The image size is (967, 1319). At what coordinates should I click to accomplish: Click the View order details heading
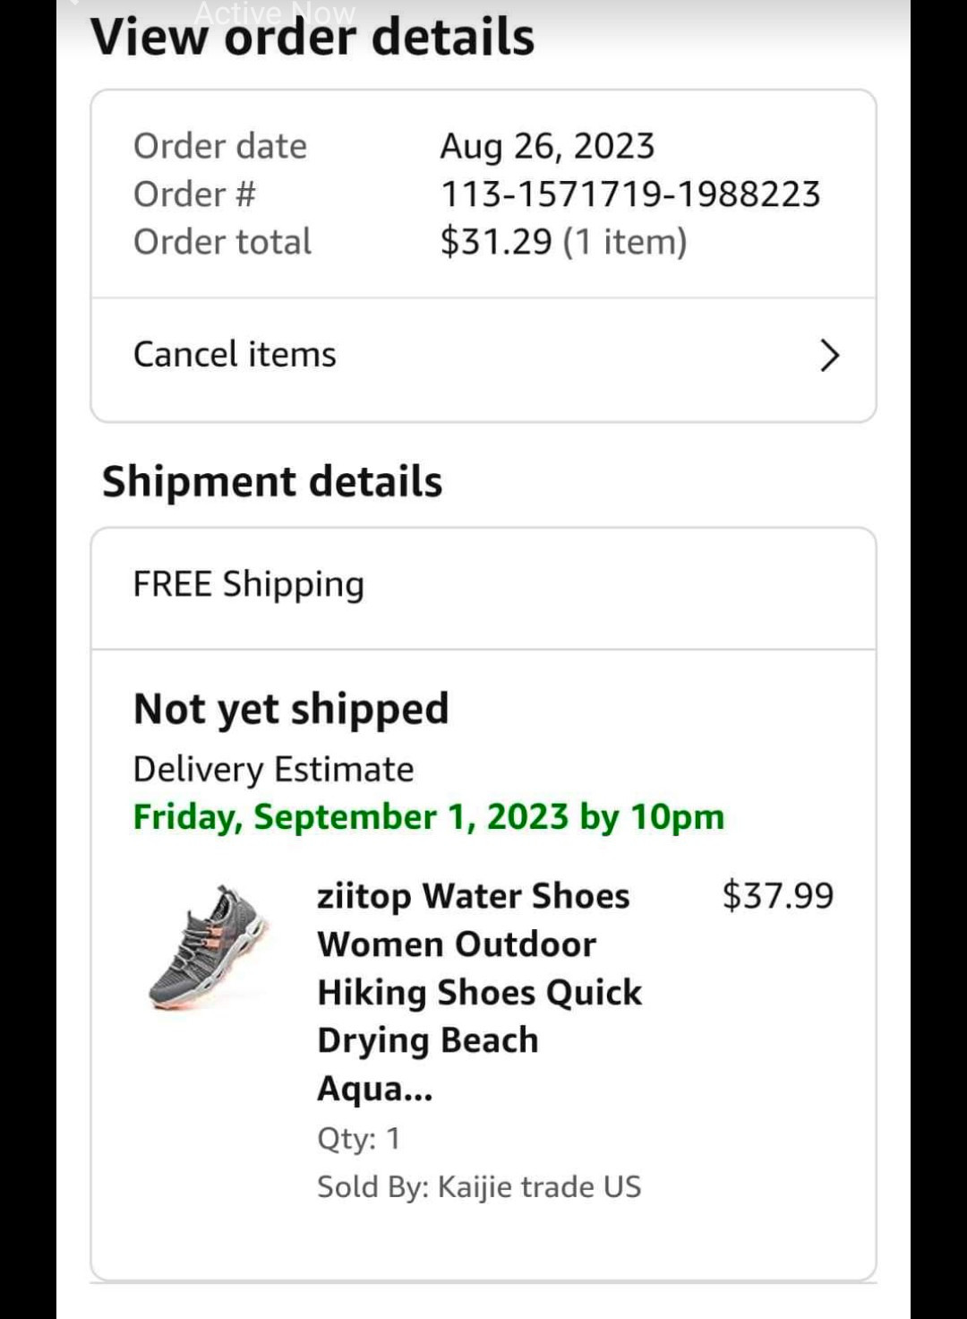tap(312, 38)
